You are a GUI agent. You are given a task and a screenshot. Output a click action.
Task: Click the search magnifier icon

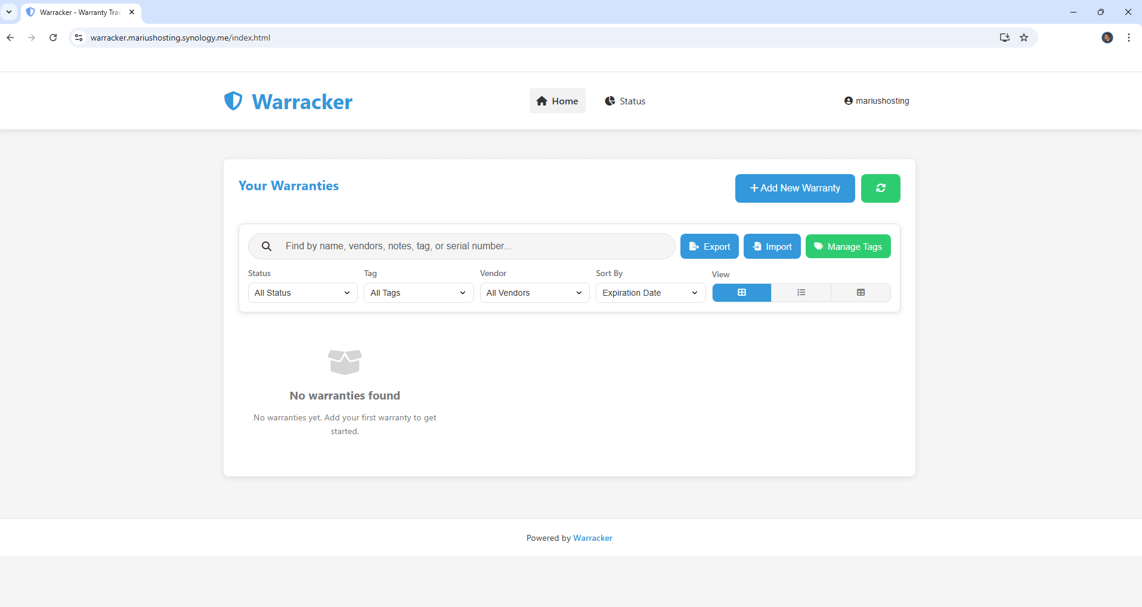267,246
